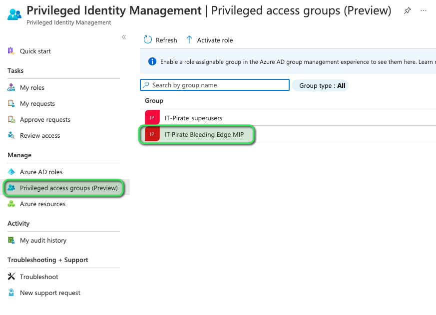The image size is (436, 315).
Task: Focus the Search by group name field
Action: pyautogui.click(x=215, y=85)
